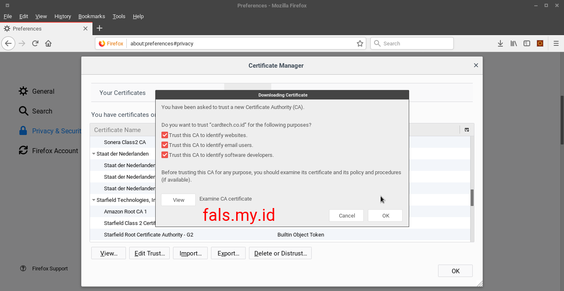Uncheck trust CA to identify websites
564x291 pixels.
(x=165, y=135)
